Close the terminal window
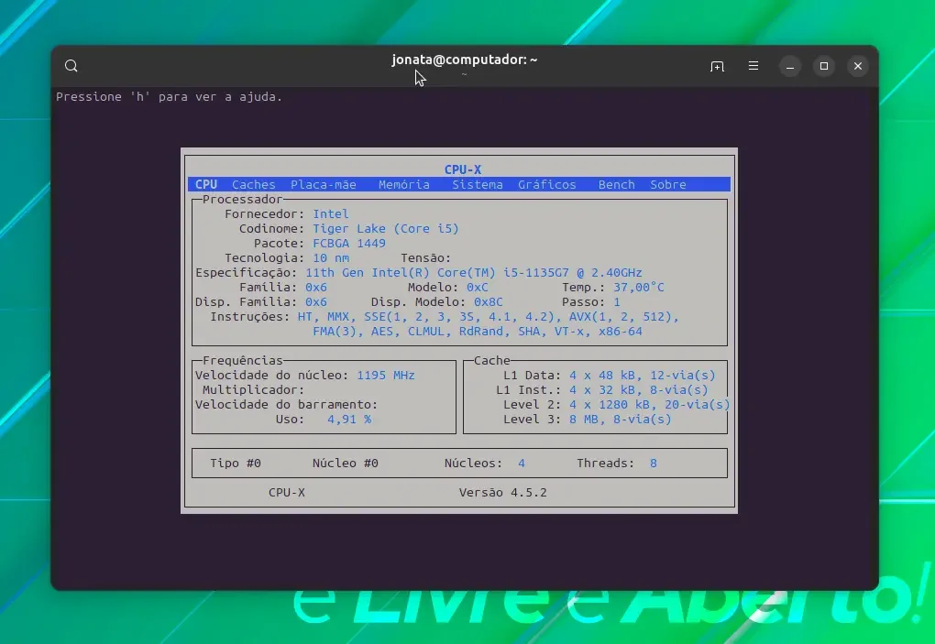935x644 pixels. pyautogui.click(x=857, y=66)
